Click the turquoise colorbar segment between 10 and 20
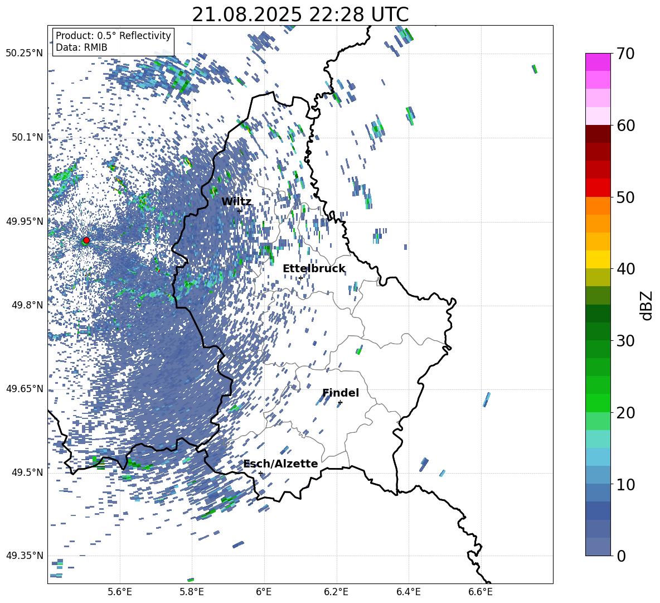The image size is (660, 603). 598,439
